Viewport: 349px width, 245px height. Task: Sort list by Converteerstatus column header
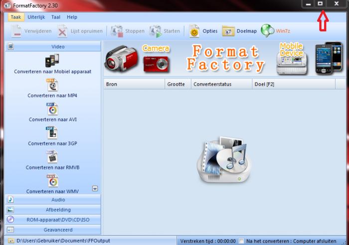tap(221, 85)
